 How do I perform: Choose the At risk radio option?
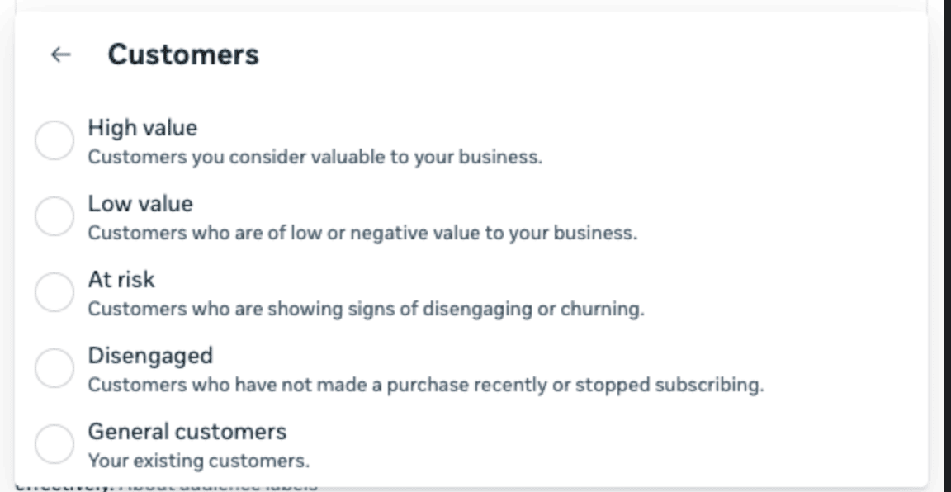[x=54, y=291]
